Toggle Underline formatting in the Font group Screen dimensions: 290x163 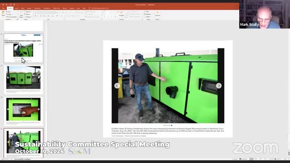[x=40, y=16]
